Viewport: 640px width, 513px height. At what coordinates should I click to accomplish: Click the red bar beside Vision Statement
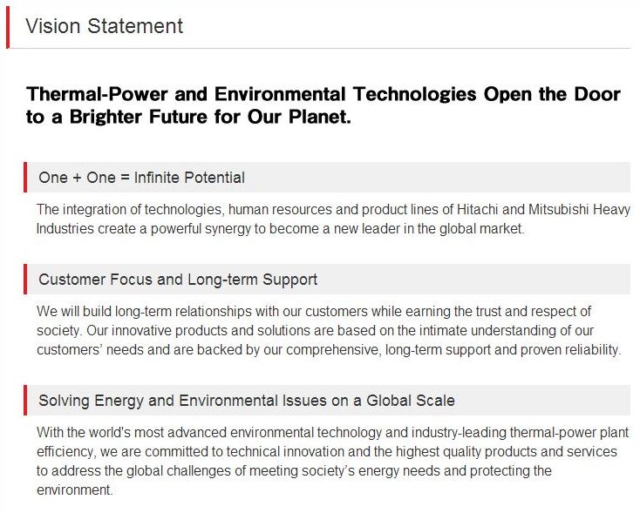(8, 27)
